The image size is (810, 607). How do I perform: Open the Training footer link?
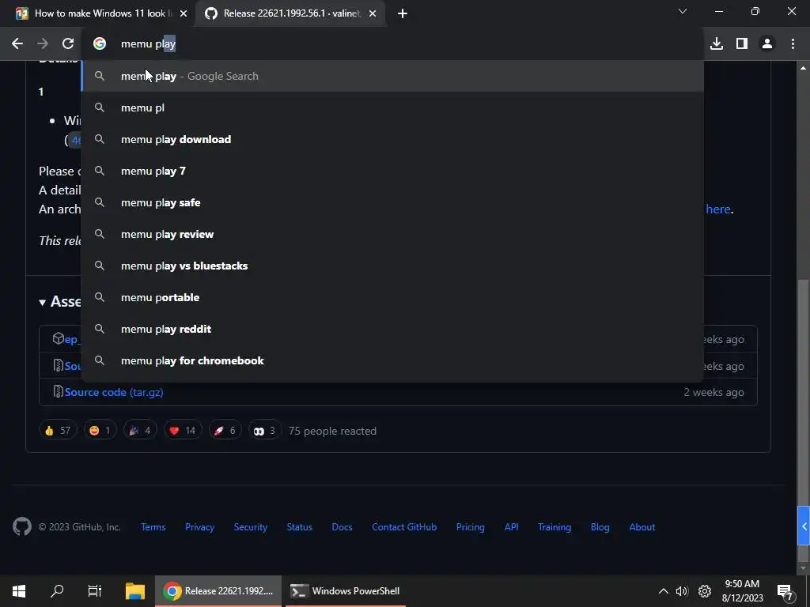coord(555,527)
